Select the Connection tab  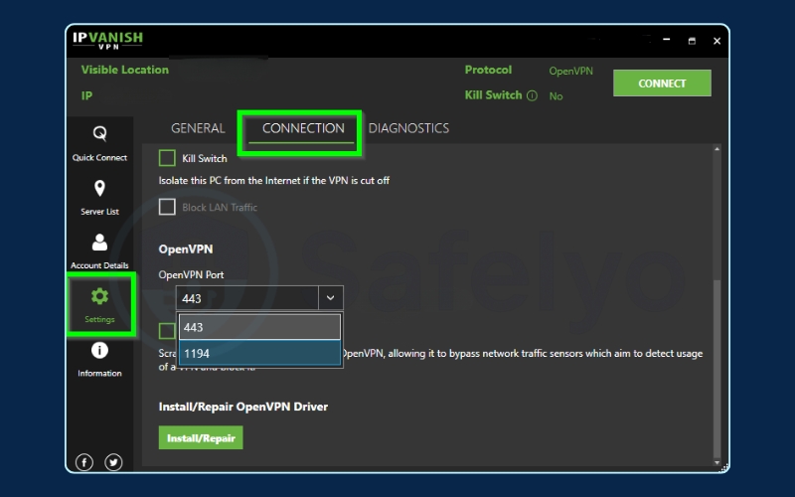click(303, 128)
